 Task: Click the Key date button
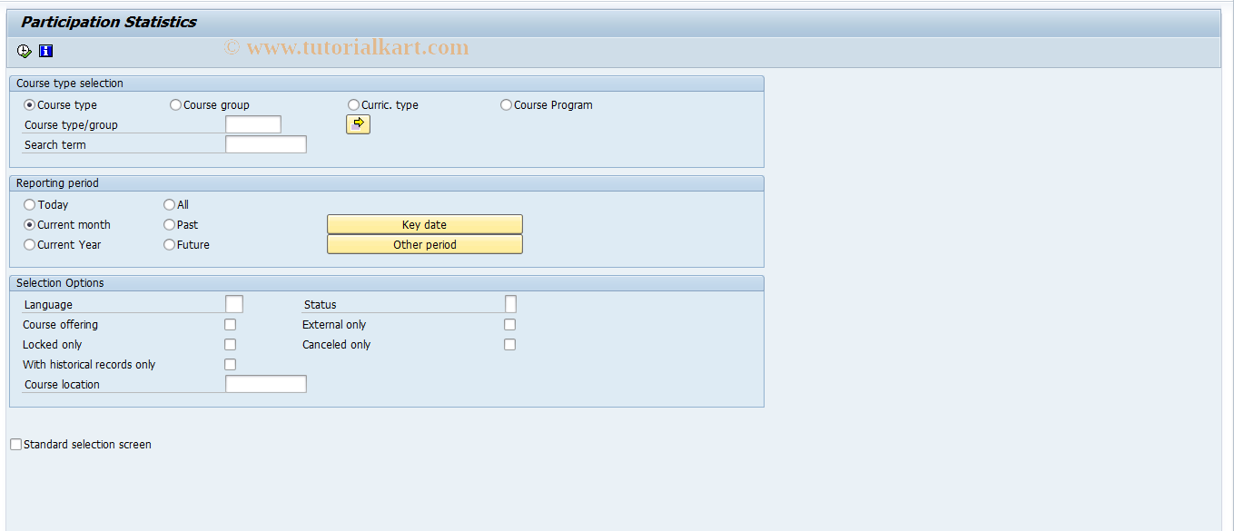pyautogui.click(x=424, y=224)
